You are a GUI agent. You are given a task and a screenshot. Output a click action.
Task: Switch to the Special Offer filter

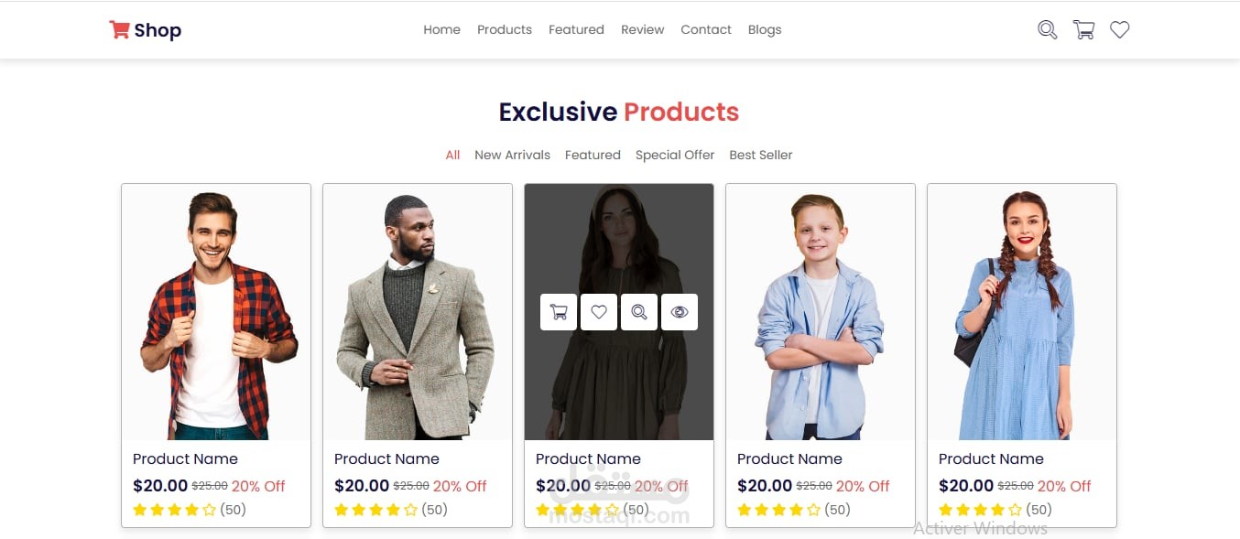[x=675, y=156]
